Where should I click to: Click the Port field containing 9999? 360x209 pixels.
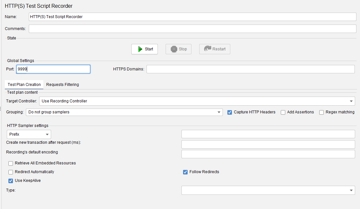pos(53,69)
